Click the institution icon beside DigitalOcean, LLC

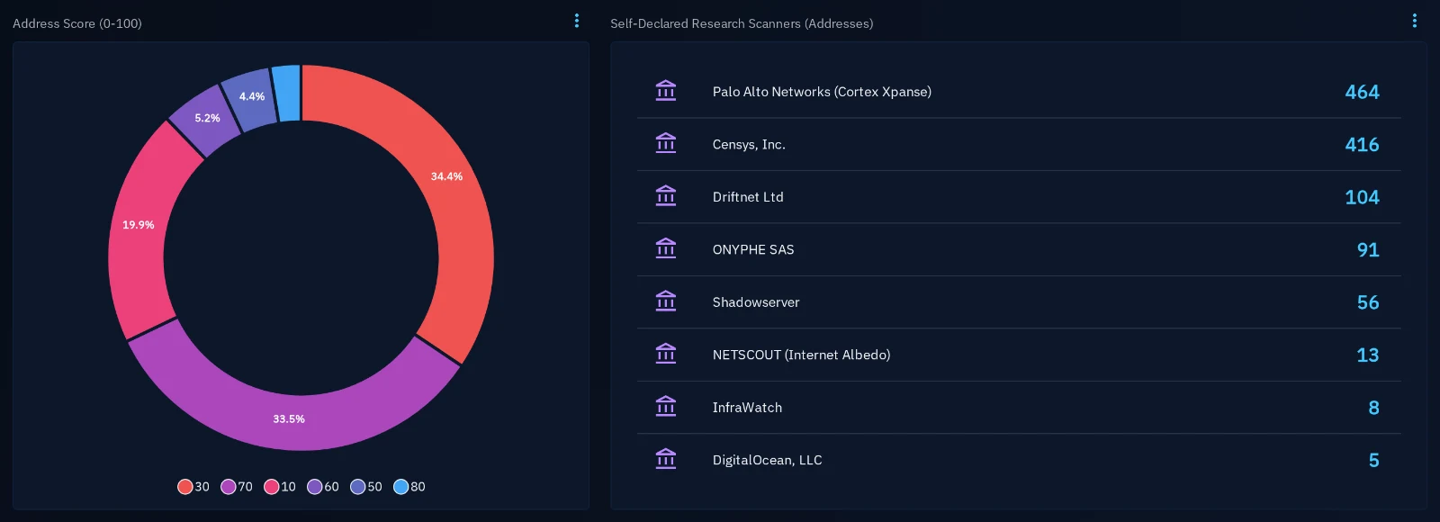point(666,459)
